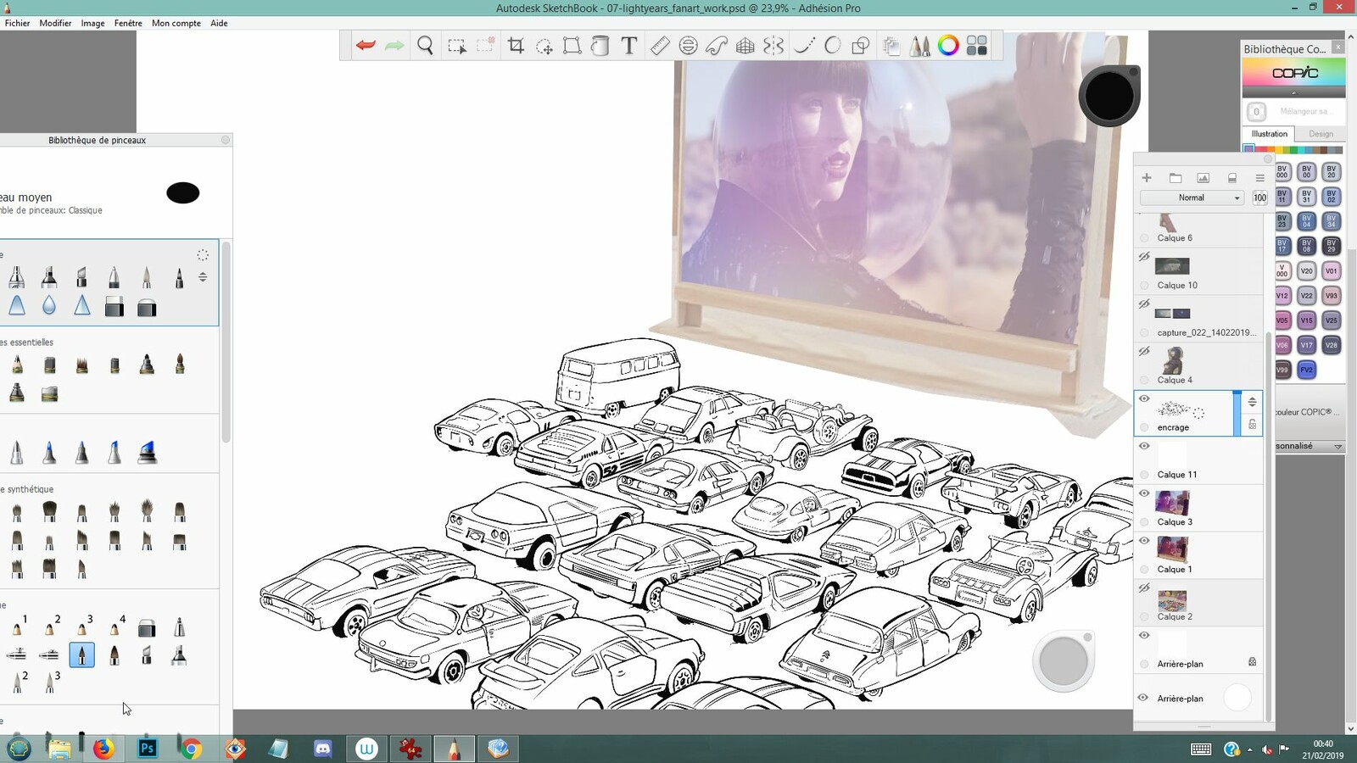Open Photoshop from the taskbar

pos(148,749)
